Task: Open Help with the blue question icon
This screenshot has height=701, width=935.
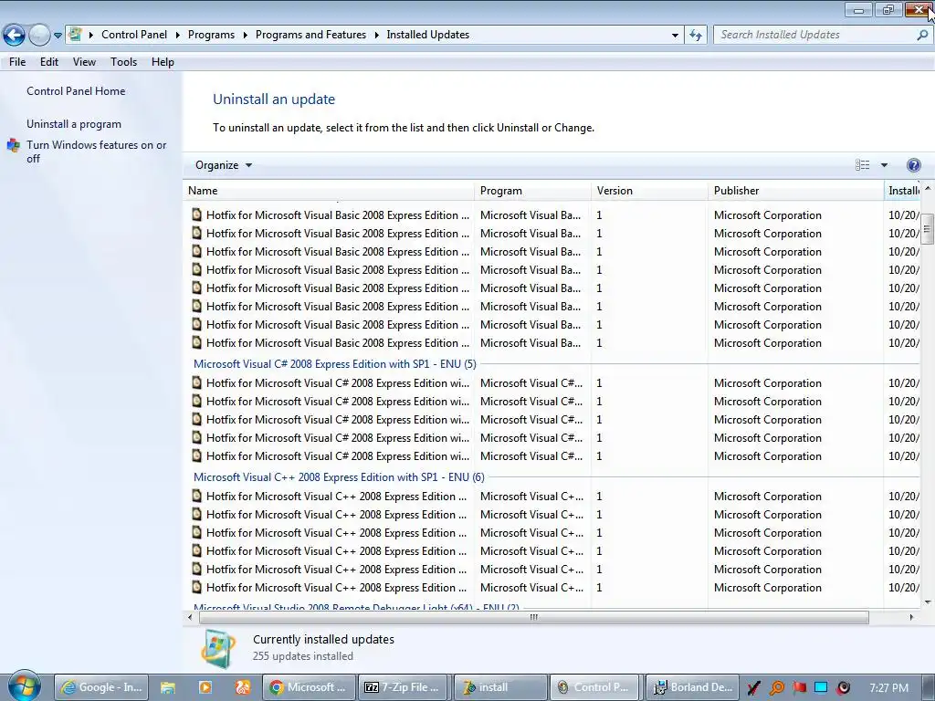Action: 913,165
